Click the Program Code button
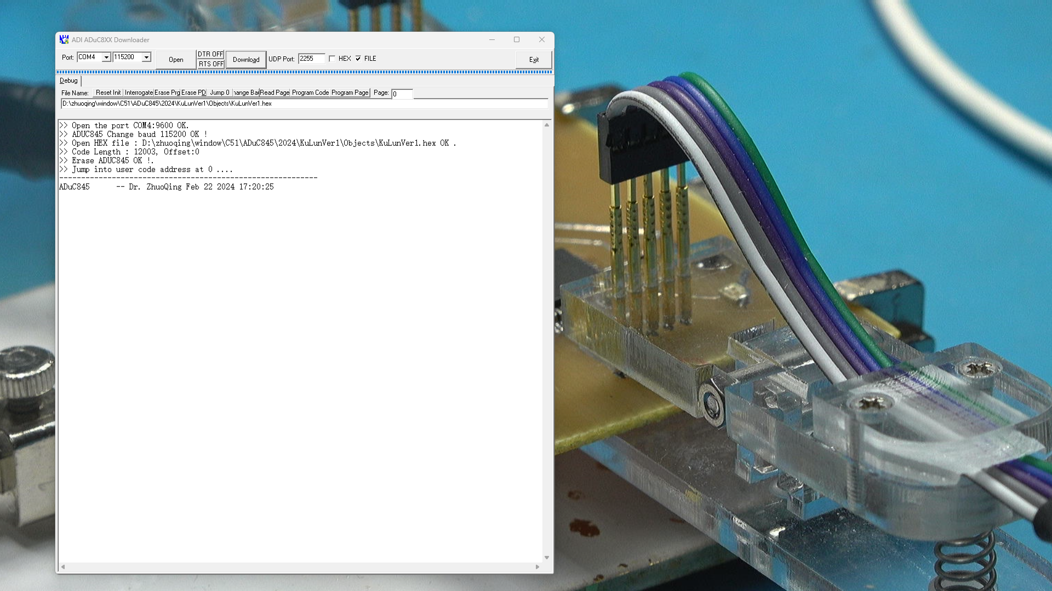 click(310, 92)
